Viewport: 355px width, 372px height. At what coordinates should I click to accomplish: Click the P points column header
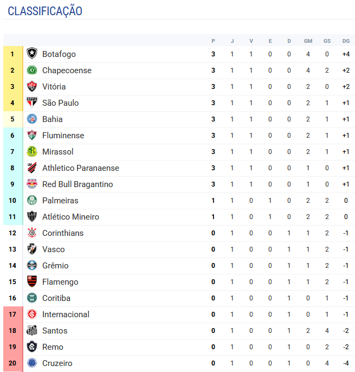(214, 41)
